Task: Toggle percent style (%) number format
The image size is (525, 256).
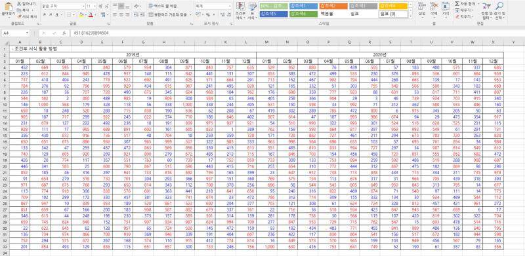Action: [x=208, y=14]
